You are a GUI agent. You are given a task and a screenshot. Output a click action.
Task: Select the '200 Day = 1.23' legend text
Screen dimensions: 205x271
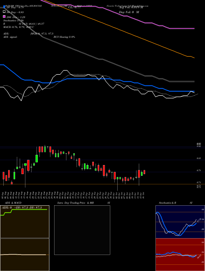16,17
